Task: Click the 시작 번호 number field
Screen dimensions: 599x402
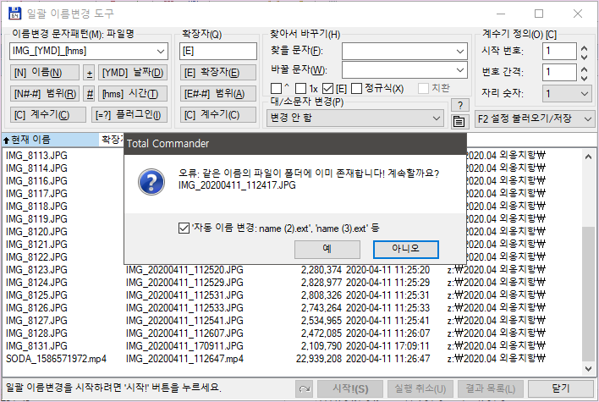Action: (559, 52)
